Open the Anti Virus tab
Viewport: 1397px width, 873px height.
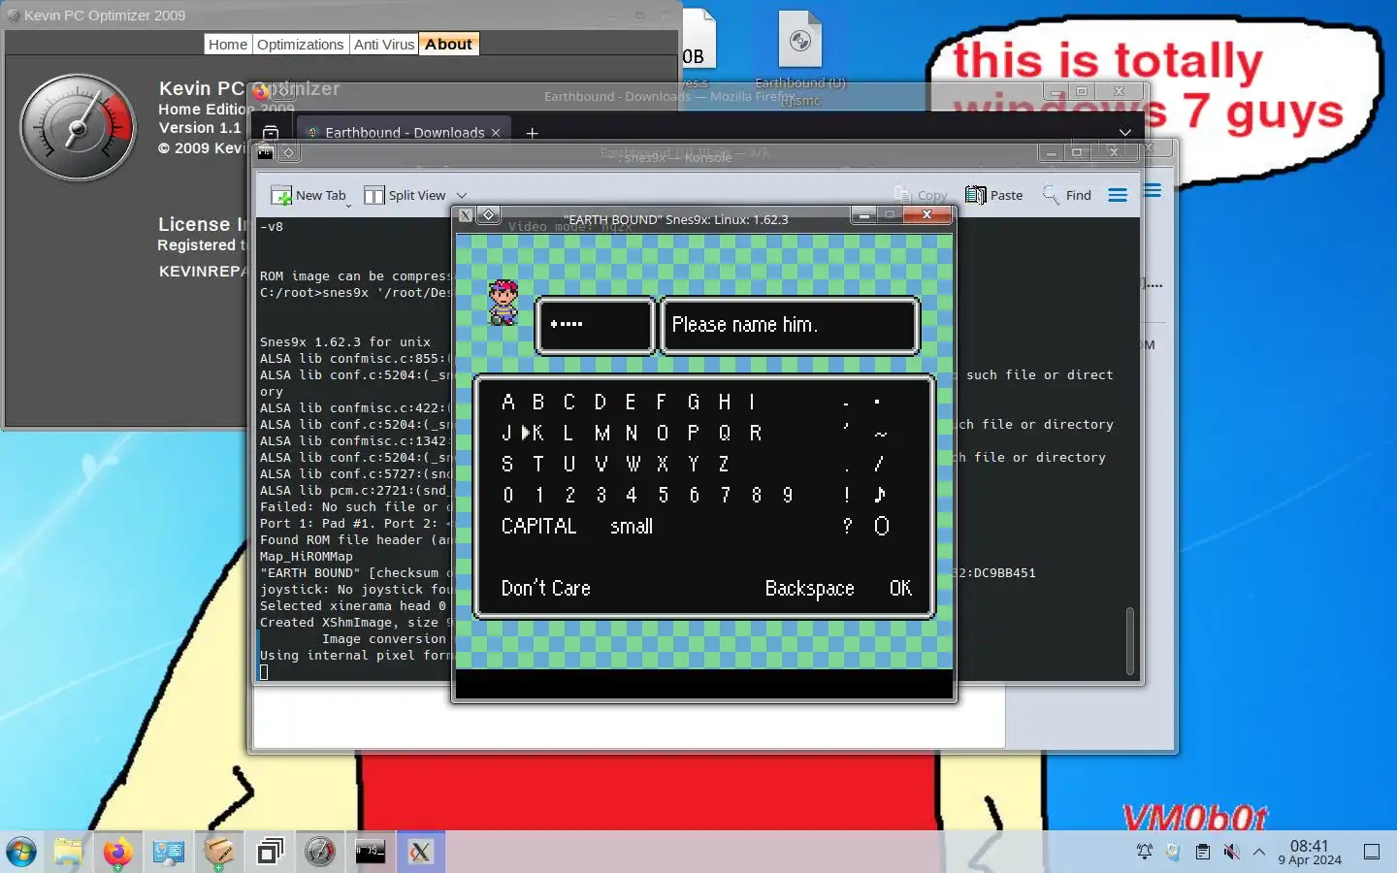384,45
